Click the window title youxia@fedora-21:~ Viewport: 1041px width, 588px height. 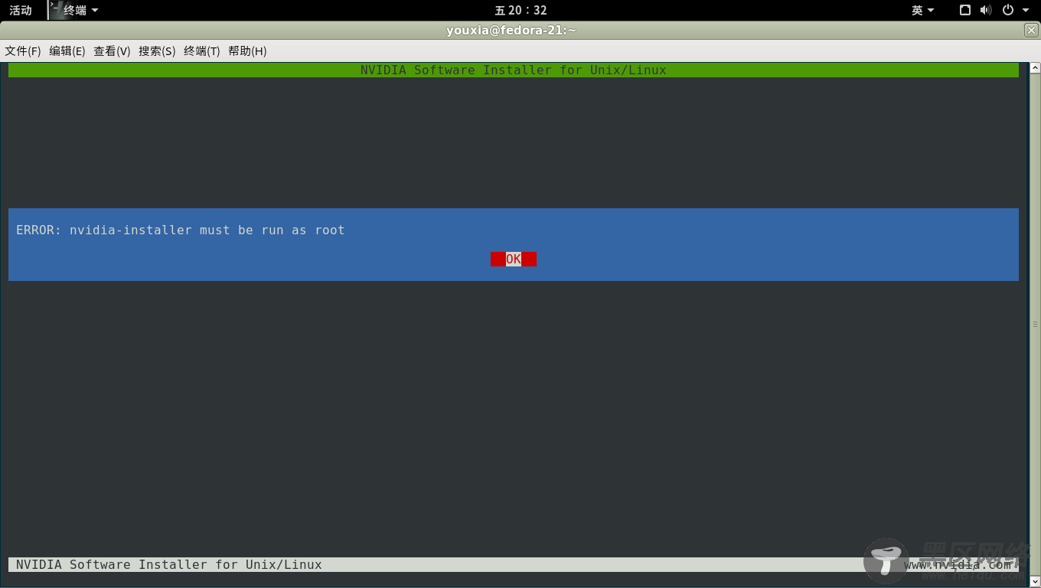click(x=511, y=31)
